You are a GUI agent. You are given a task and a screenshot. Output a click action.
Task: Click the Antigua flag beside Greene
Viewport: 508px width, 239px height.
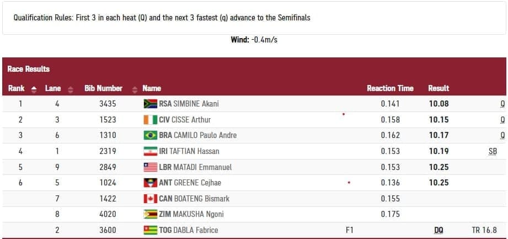(150, 183)
